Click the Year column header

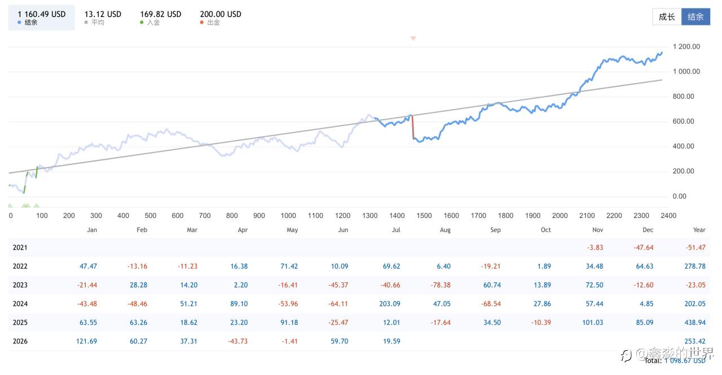699,230
